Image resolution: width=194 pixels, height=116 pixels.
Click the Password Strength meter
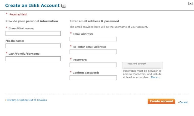click(142, 66)
